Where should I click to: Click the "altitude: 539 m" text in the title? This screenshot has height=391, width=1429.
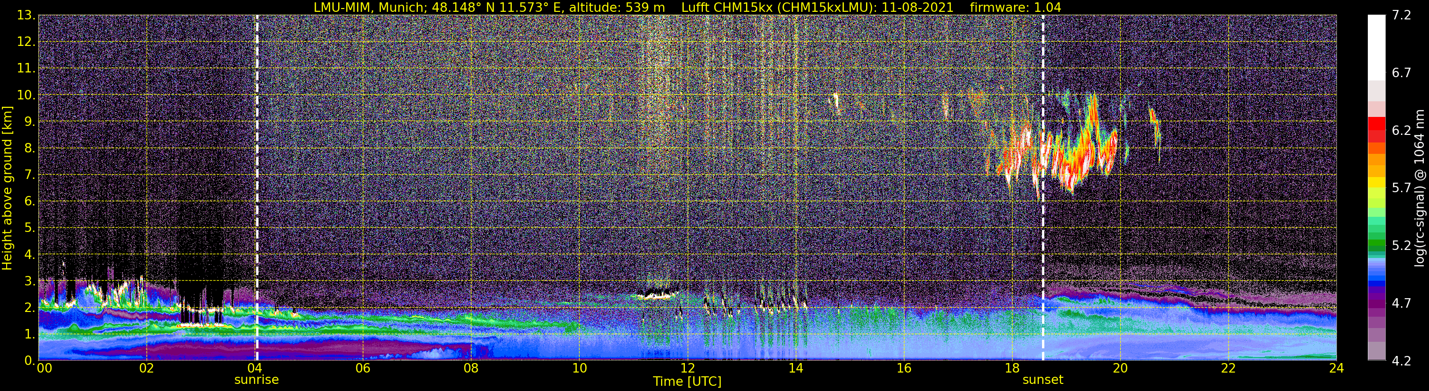pos(616,7)
